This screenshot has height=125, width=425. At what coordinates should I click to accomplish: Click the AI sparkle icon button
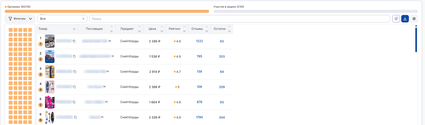point(396,19)
